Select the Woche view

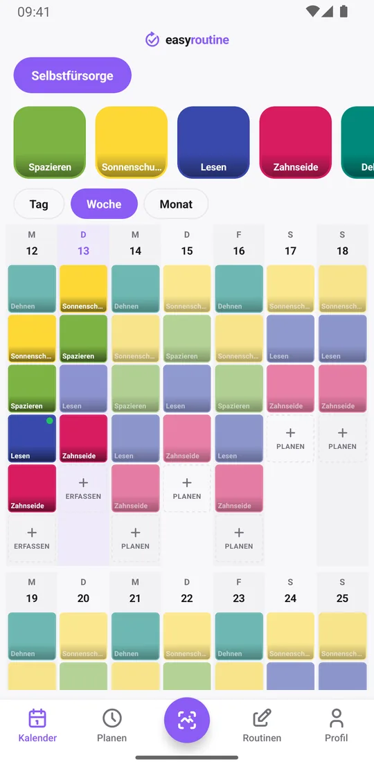click(104, 204)
